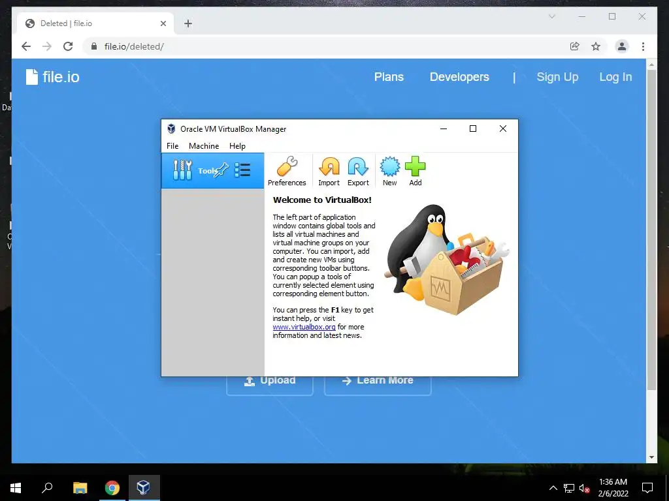Reload the file.io page in Chrome
Image resolution: width=669 pixels, height=501 pixels.
[68, 46]
